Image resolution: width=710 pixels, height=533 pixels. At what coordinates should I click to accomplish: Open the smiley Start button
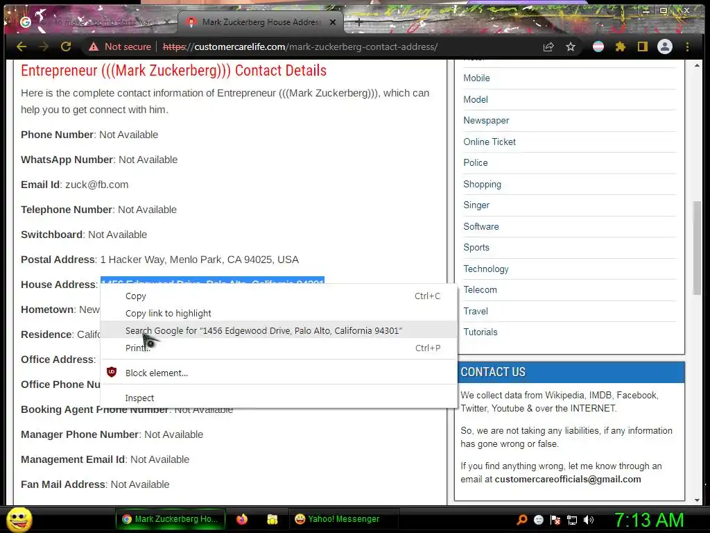[x=19, y=519]
